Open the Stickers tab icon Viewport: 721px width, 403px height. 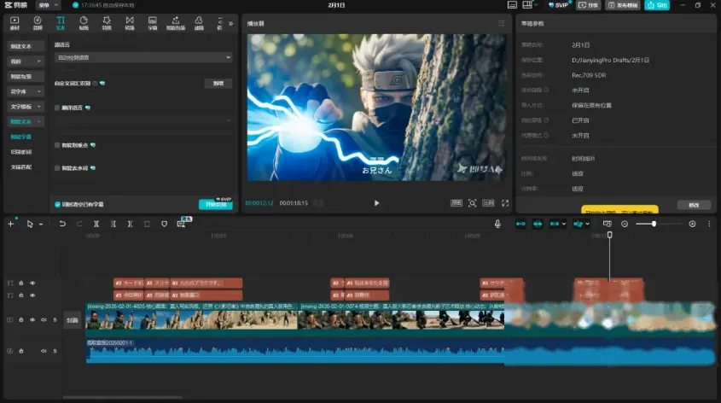pos(84,23)
